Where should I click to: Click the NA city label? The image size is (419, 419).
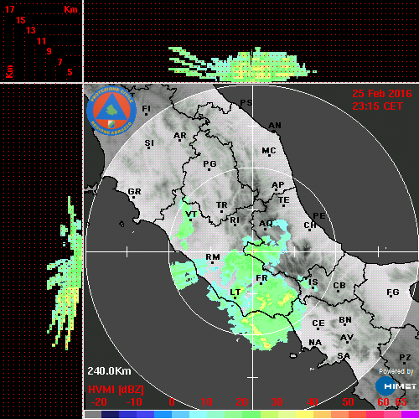point(315,343)
